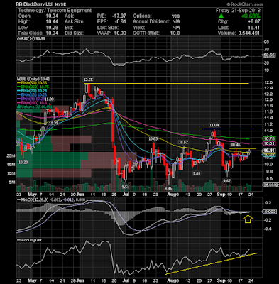279x284 pixels.
Task: Click the 10.75 EMA value tag on right axis
Action: pos(268,138)
